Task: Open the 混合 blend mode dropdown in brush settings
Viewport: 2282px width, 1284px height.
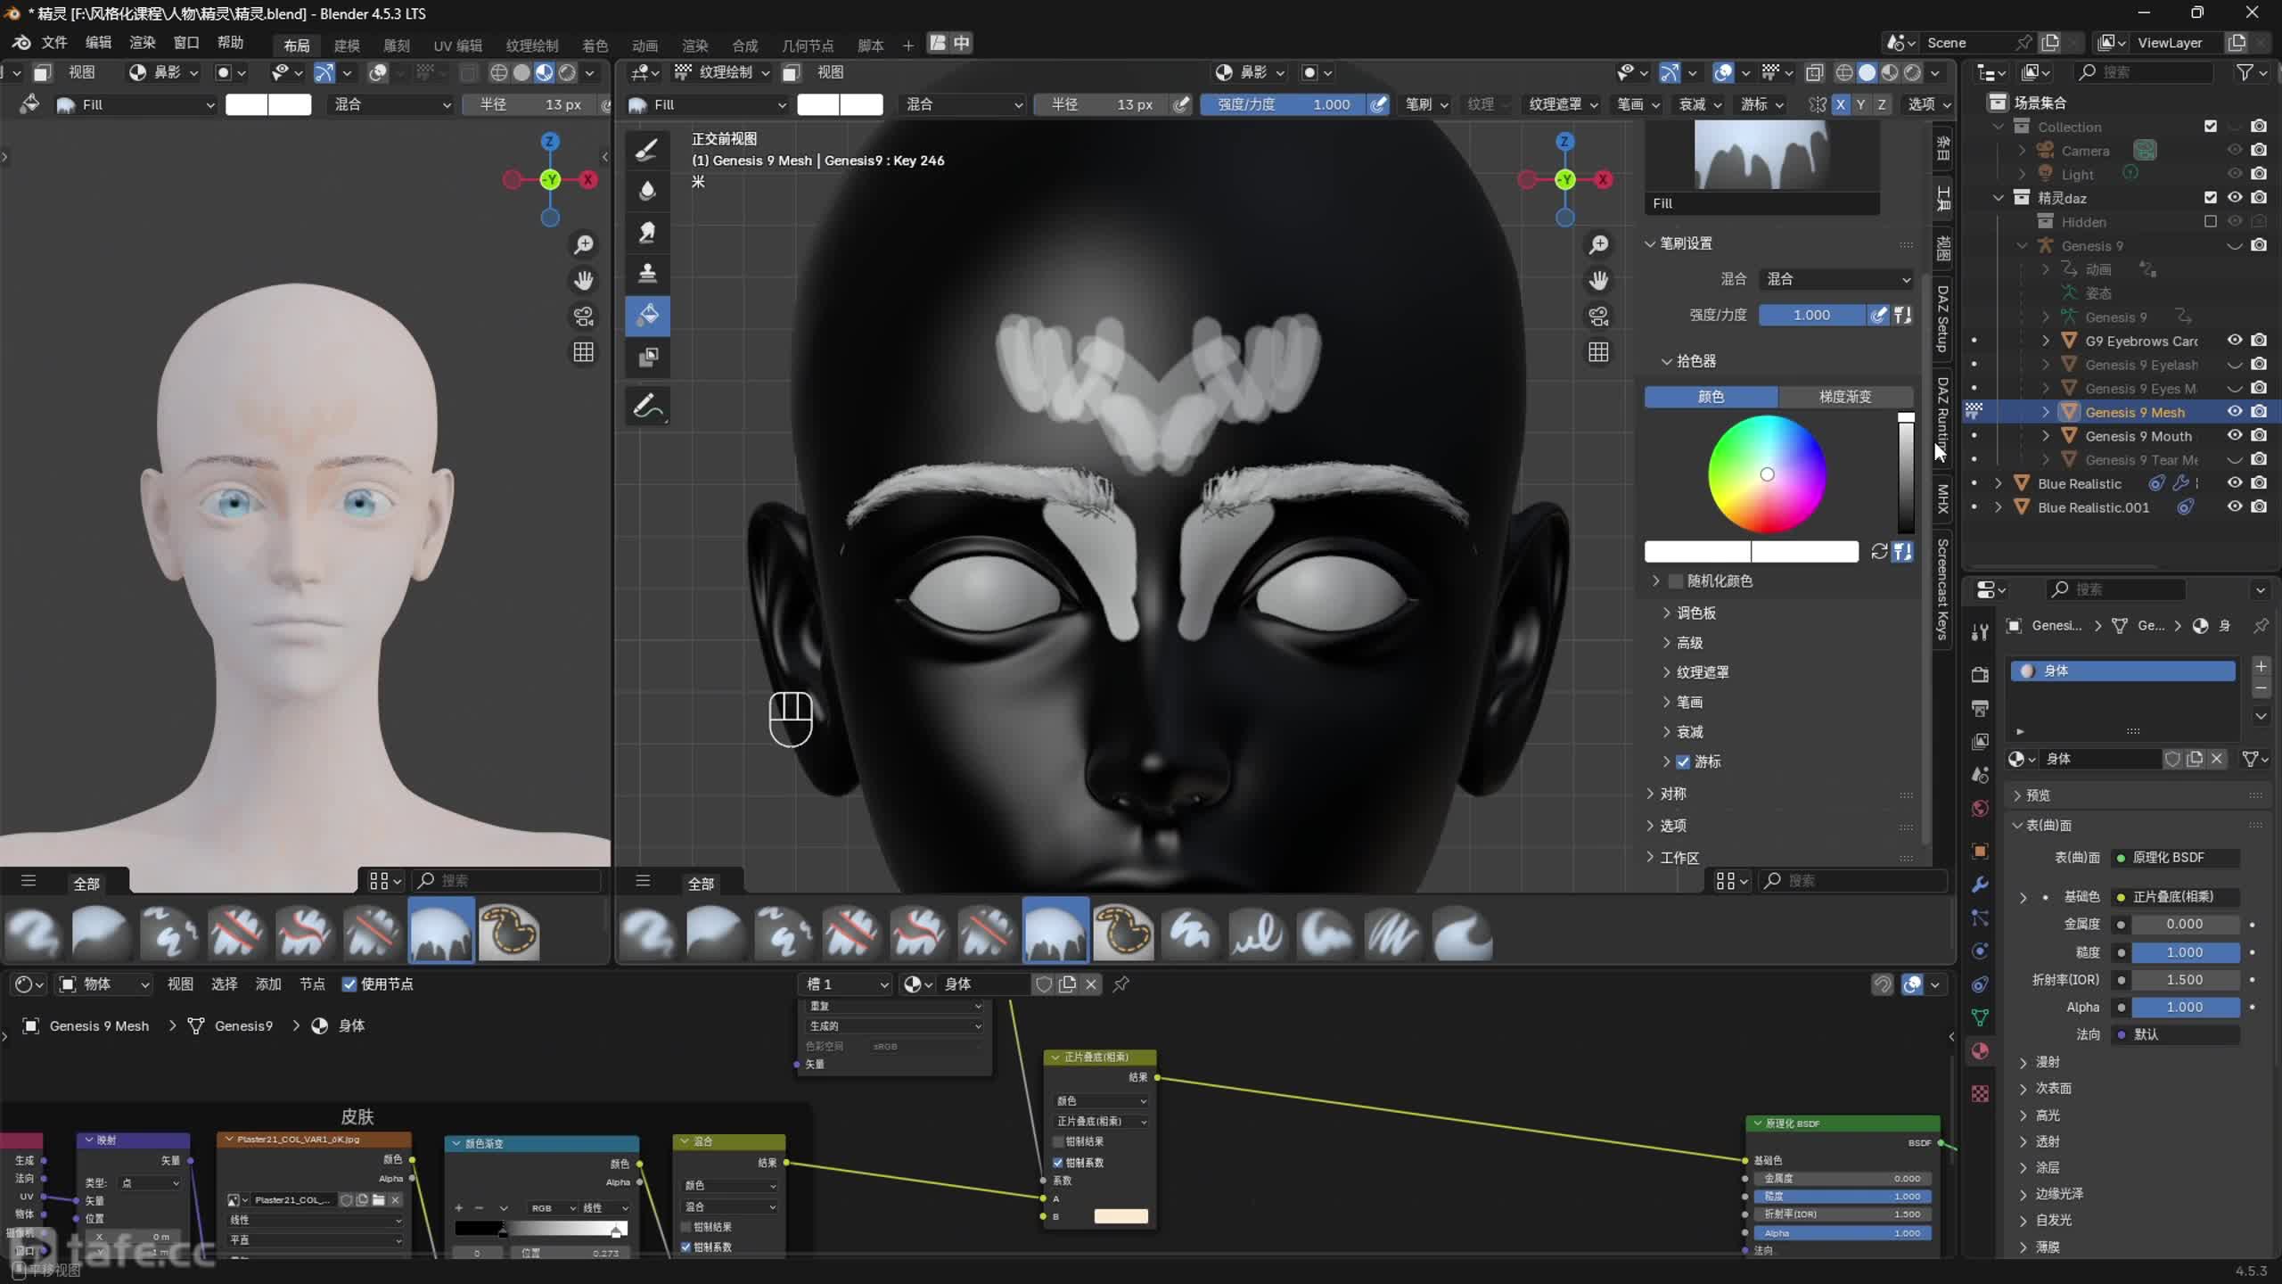Action: pyautogui.click(x=1836, y=279)
